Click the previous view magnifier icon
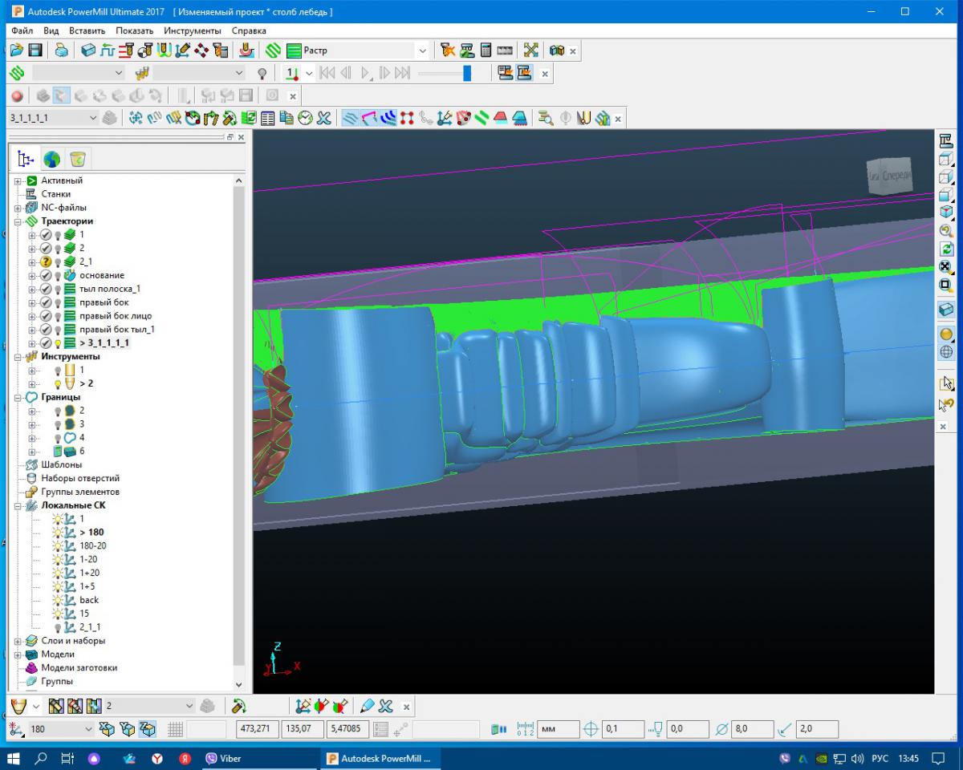The image size is (963, 770). 946,230
